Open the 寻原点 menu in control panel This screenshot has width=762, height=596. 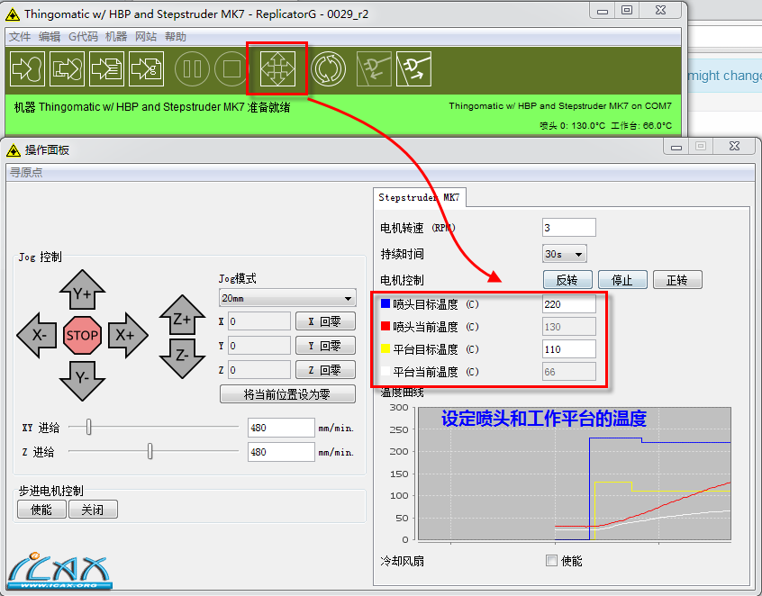click(x=26, y=173)
